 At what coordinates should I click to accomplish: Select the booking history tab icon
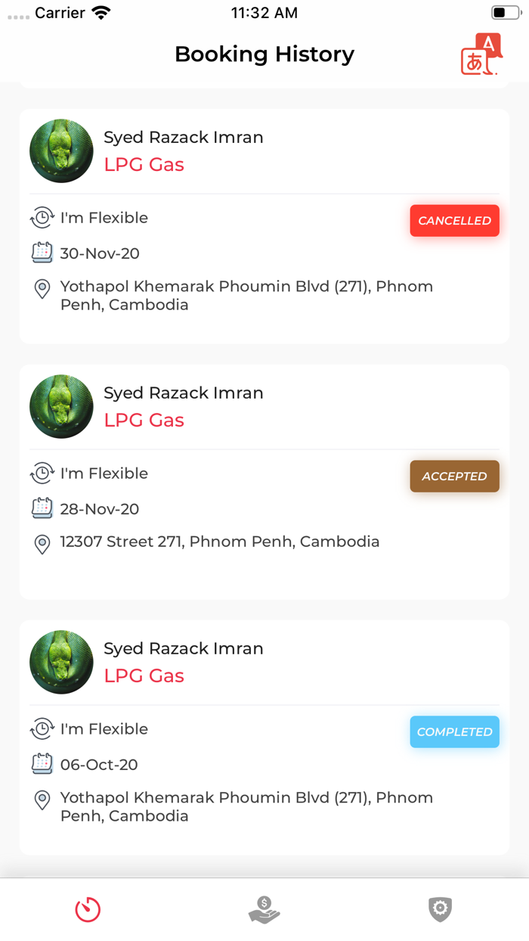pos(88,909)
